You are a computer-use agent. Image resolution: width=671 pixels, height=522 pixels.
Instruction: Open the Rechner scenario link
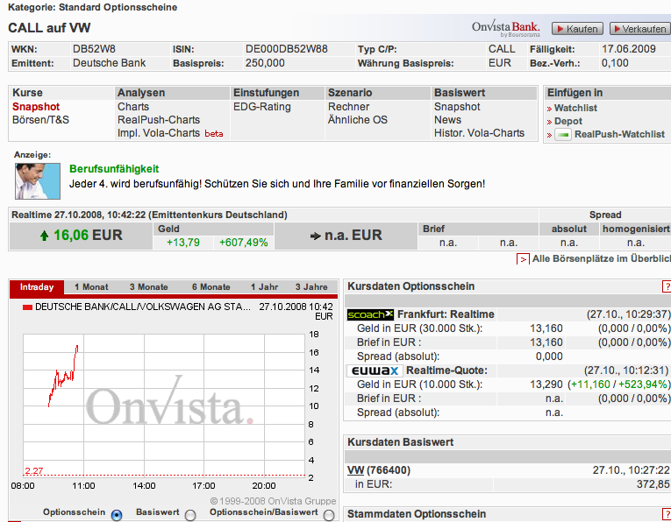(x=348, y=107)
